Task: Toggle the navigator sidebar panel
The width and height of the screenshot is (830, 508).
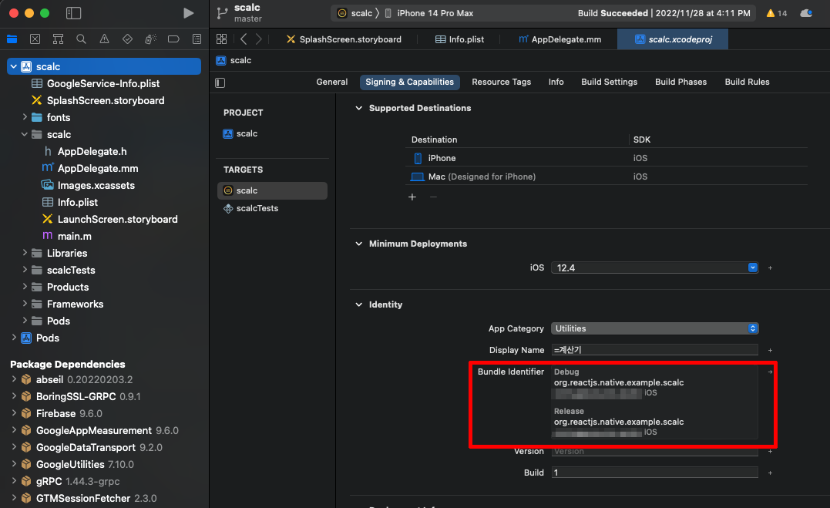Action: (x=73, y=13)
